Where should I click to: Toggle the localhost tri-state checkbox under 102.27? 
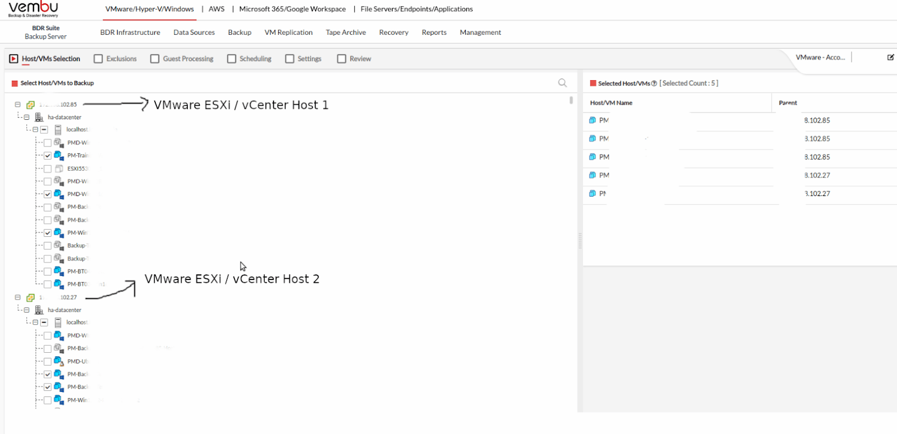click(x=44, y=323)
